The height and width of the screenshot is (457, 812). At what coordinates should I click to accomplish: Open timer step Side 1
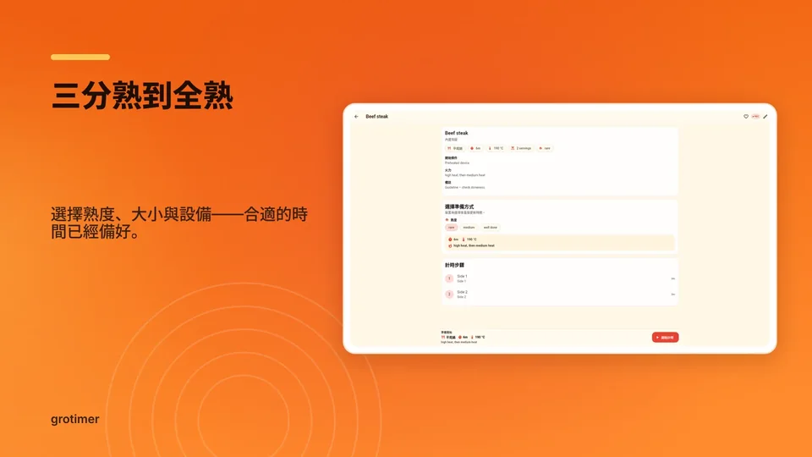(x=559, y=278)
